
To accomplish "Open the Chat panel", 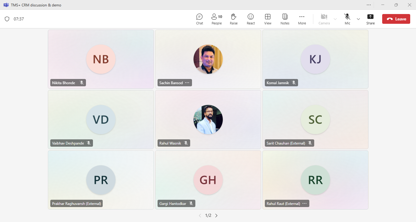I will coord(199,19).
